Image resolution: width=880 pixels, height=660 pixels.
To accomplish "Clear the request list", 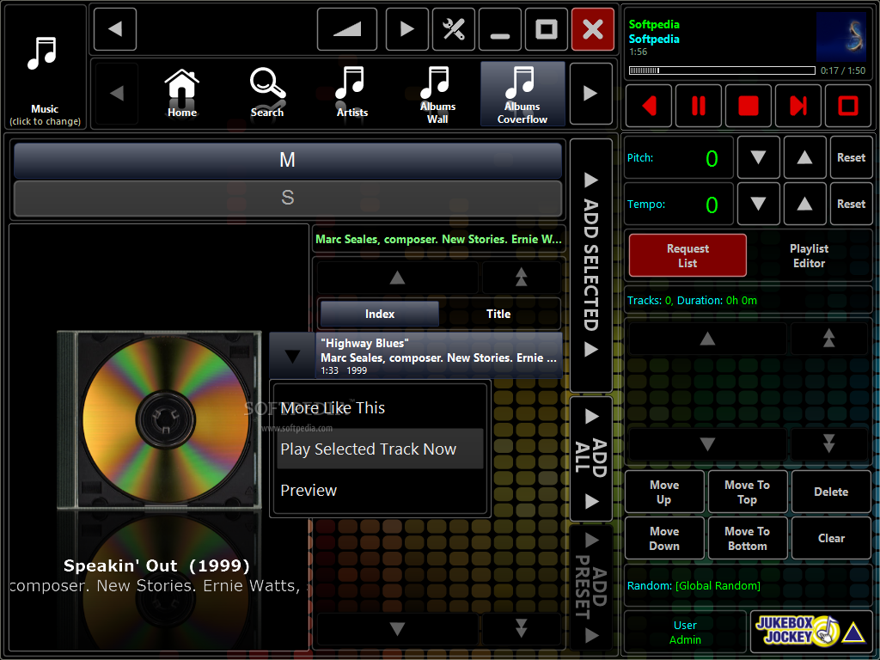I will point(831,538).
